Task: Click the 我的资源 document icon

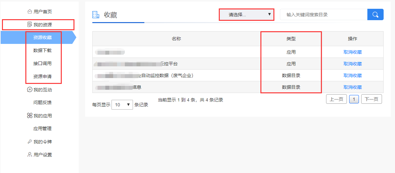Action: pyautogui.click(x=30, y=25)
